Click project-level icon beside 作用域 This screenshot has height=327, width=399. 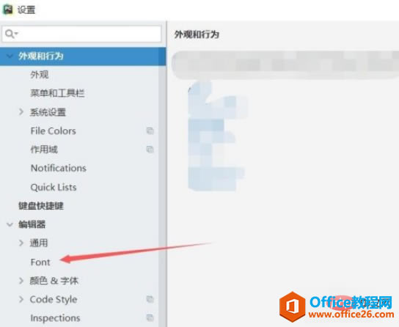(x=150, y=150)
